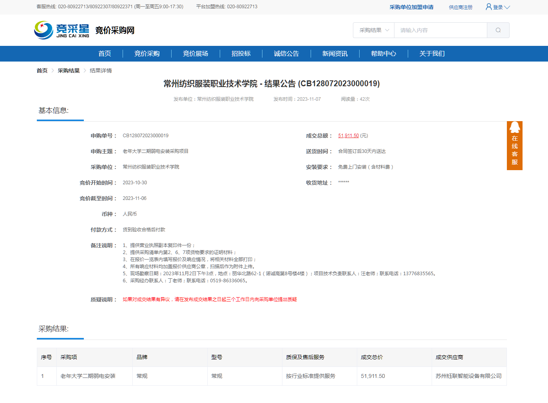This screenshot has height=403, width=548.
Task: Click the 首页 breadcrumb link
Action: click(x=42, y=71)
